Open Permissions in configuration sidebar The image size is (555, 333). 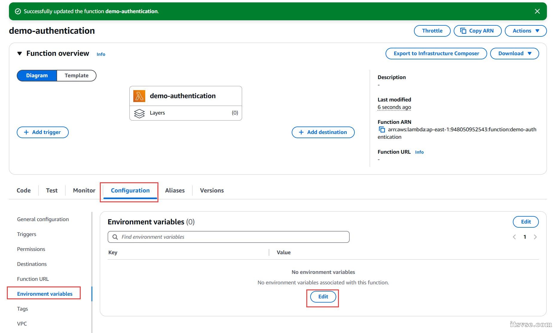click(x=31, y=249)
